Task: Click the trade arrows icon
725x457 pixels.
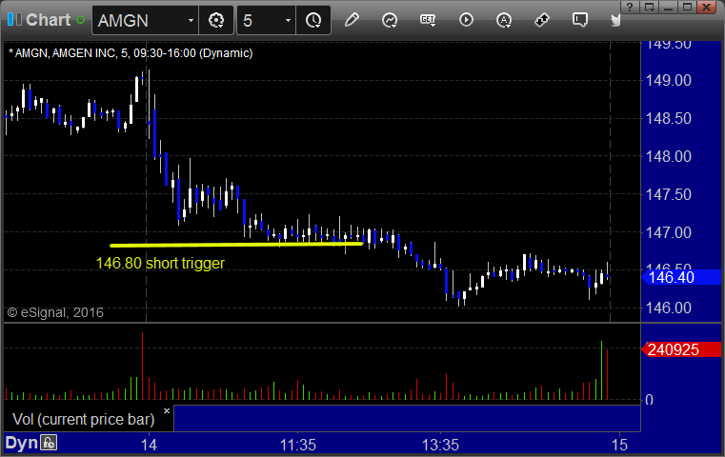Action: pyautogui.click(x=542, y=20)
